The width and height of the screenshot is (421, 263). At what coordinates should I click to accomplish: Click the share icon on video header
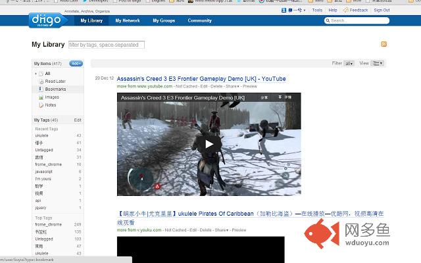[x=264, y=98]
